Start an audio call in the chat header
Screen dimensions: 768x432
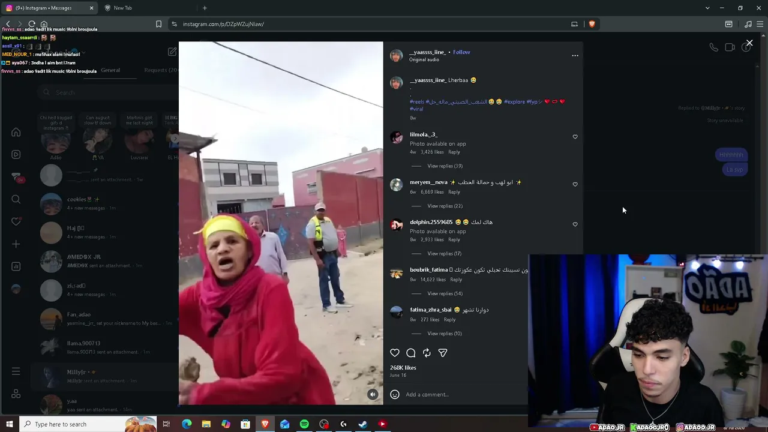coord(714,47)
